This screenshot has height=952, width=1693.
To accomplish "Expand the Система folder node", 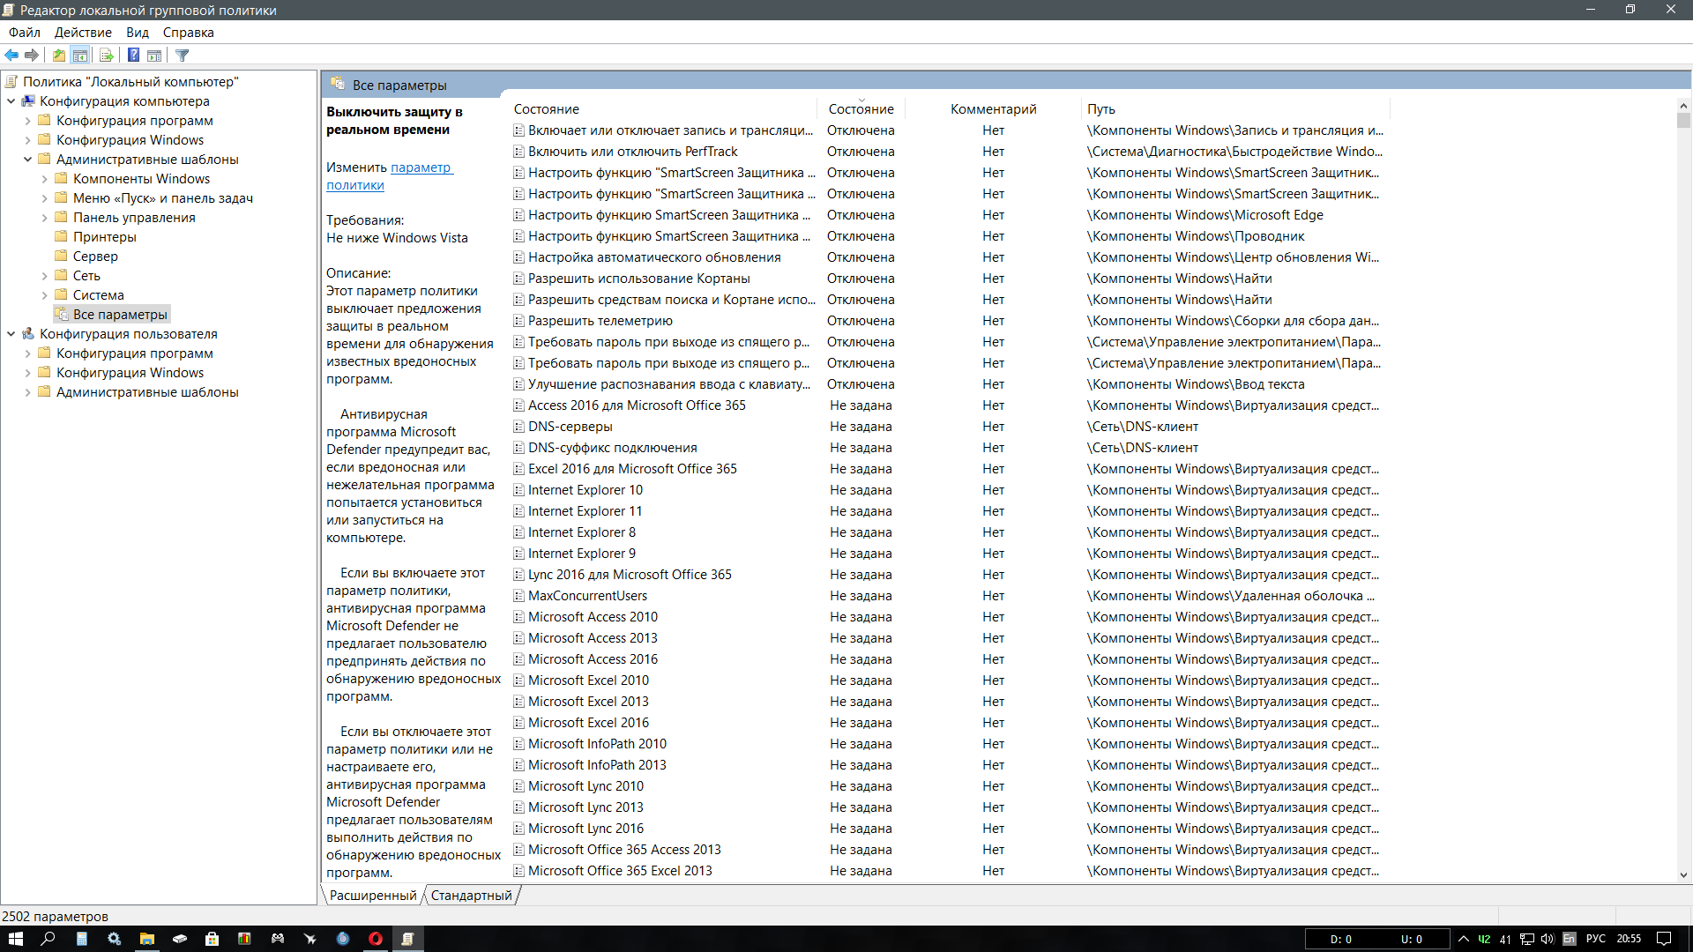I will [x=44, y=295].
